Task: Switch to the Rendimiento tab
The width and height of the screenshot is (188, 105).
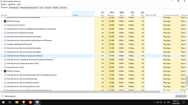Action: (x=14, y=8)
